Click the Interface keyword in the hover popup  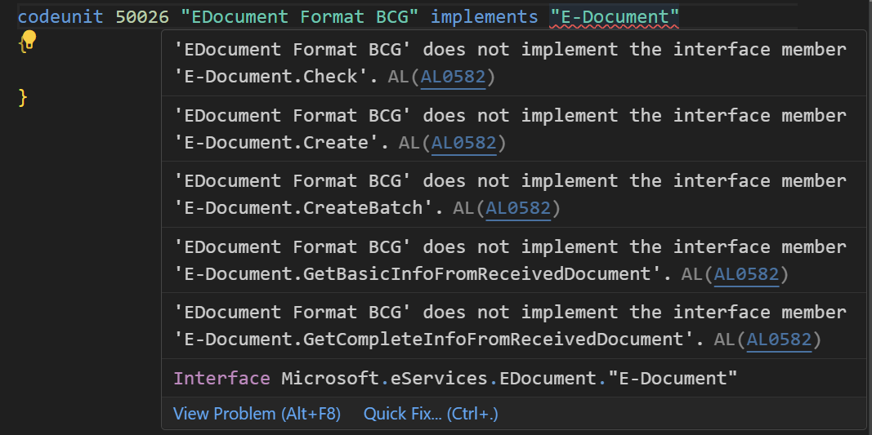tap(222, 379)
